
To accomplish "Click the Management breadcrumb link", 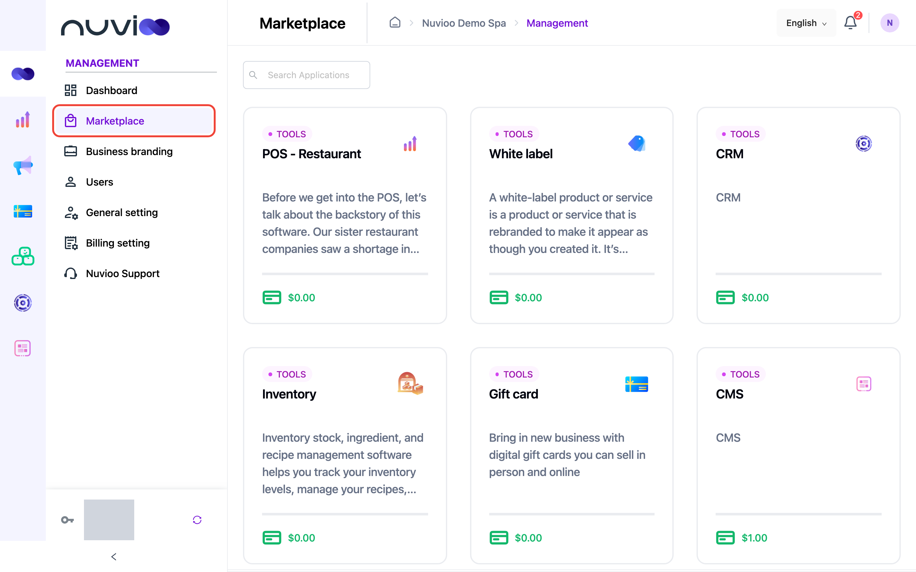I will 557,23.
